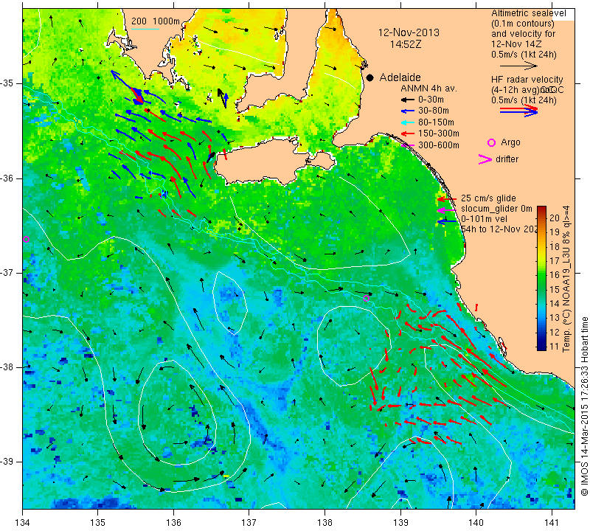This screenshot has height=531, width=590.
Task: Click the magenta slocum_glider arrow
Action: 446,209
